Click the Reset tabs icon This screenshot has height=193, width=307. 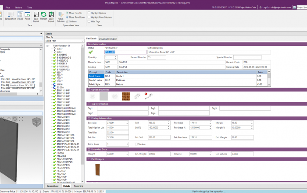[x=27, y=16]
